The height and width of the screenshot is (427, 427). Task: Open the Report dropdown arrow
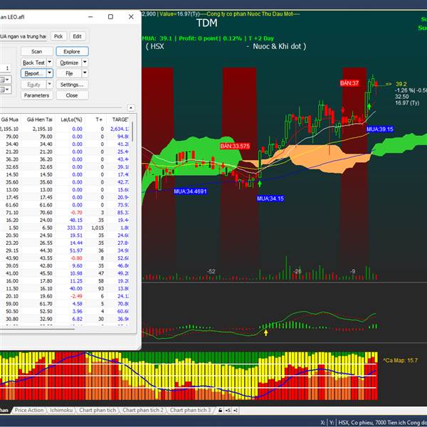pyautogui.click(x=50, y=73)
